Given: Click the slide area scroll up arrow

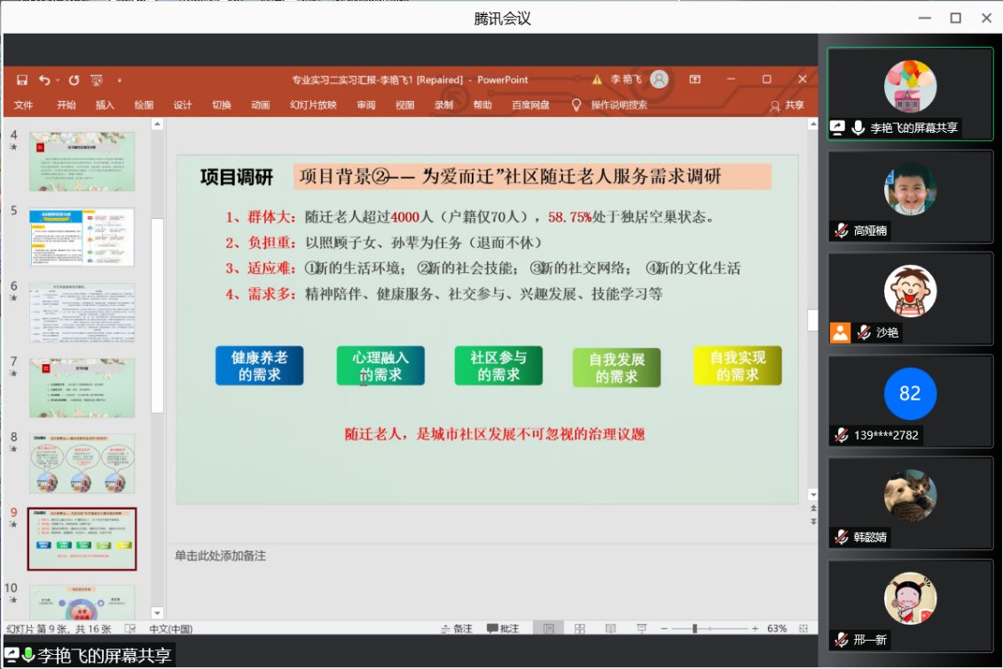Looking at the screenshot, I should pos(813,125).
